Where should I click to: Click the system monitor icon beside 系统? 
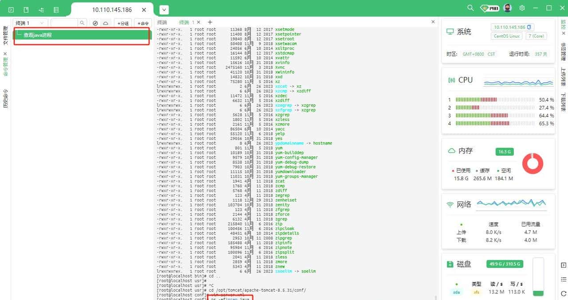[450, 32]
